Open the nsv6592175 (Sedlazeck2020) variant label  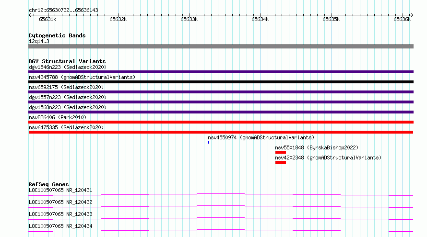[66, 87]
